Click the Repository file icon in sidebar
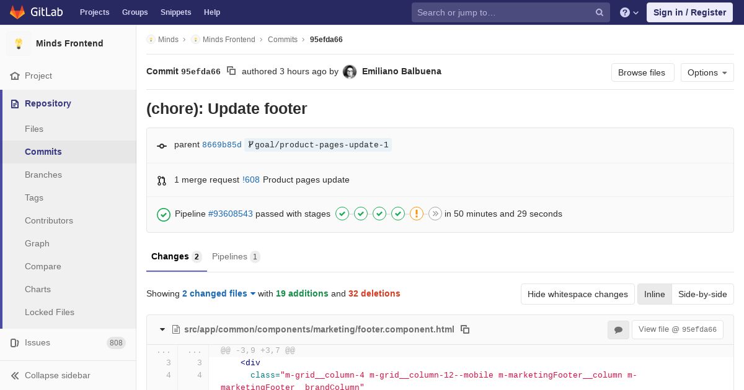This screenshot has width=744, height=390. point(15,103)
